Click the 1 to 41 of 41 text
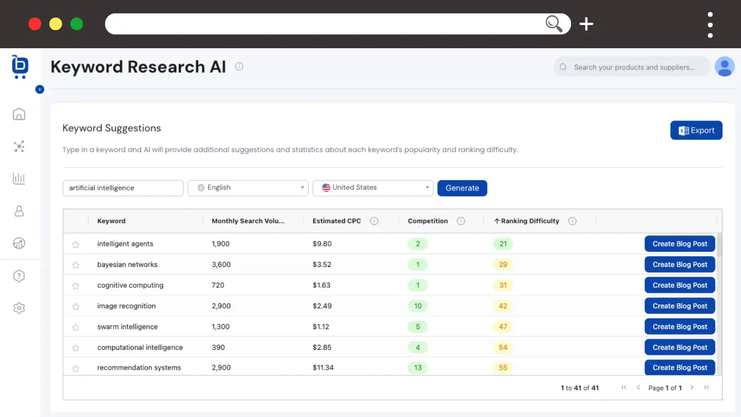The image size is (741, 417). (580, 388)
